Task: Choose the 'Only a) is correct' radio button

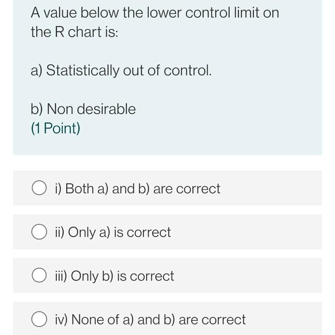Action: (39, 232)
